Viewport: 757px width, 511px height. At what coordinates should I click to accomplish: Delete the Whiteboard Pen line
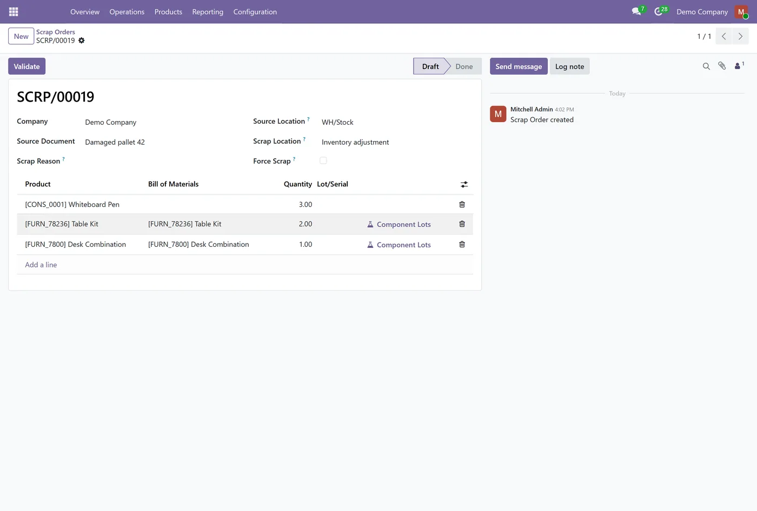pos(462,204)
